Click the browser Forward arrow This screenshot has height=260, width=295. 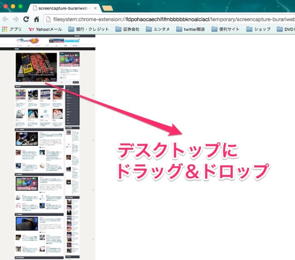[16, 19]
